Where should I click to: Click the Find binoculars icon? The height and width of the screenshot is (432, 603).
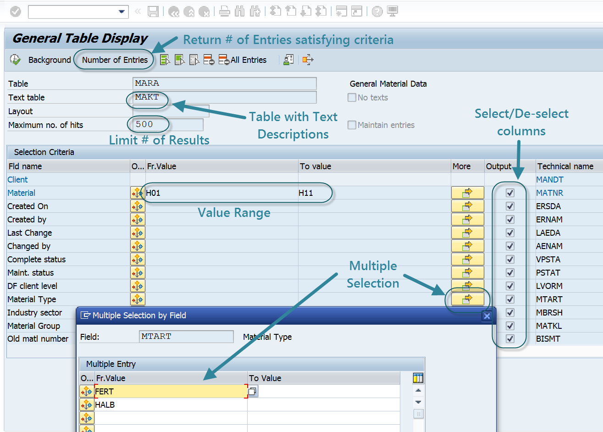coord(239,11)
